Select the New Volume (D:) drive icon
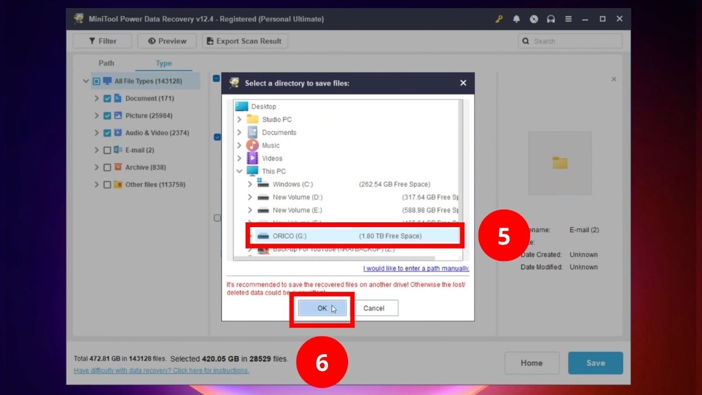Viewport: 702px width, 395px height. click(x=263, y=197)
